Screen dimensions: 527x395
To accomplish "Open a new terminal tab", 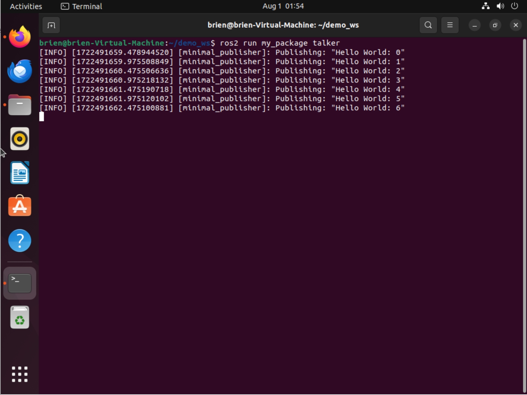I will (51, 25).
